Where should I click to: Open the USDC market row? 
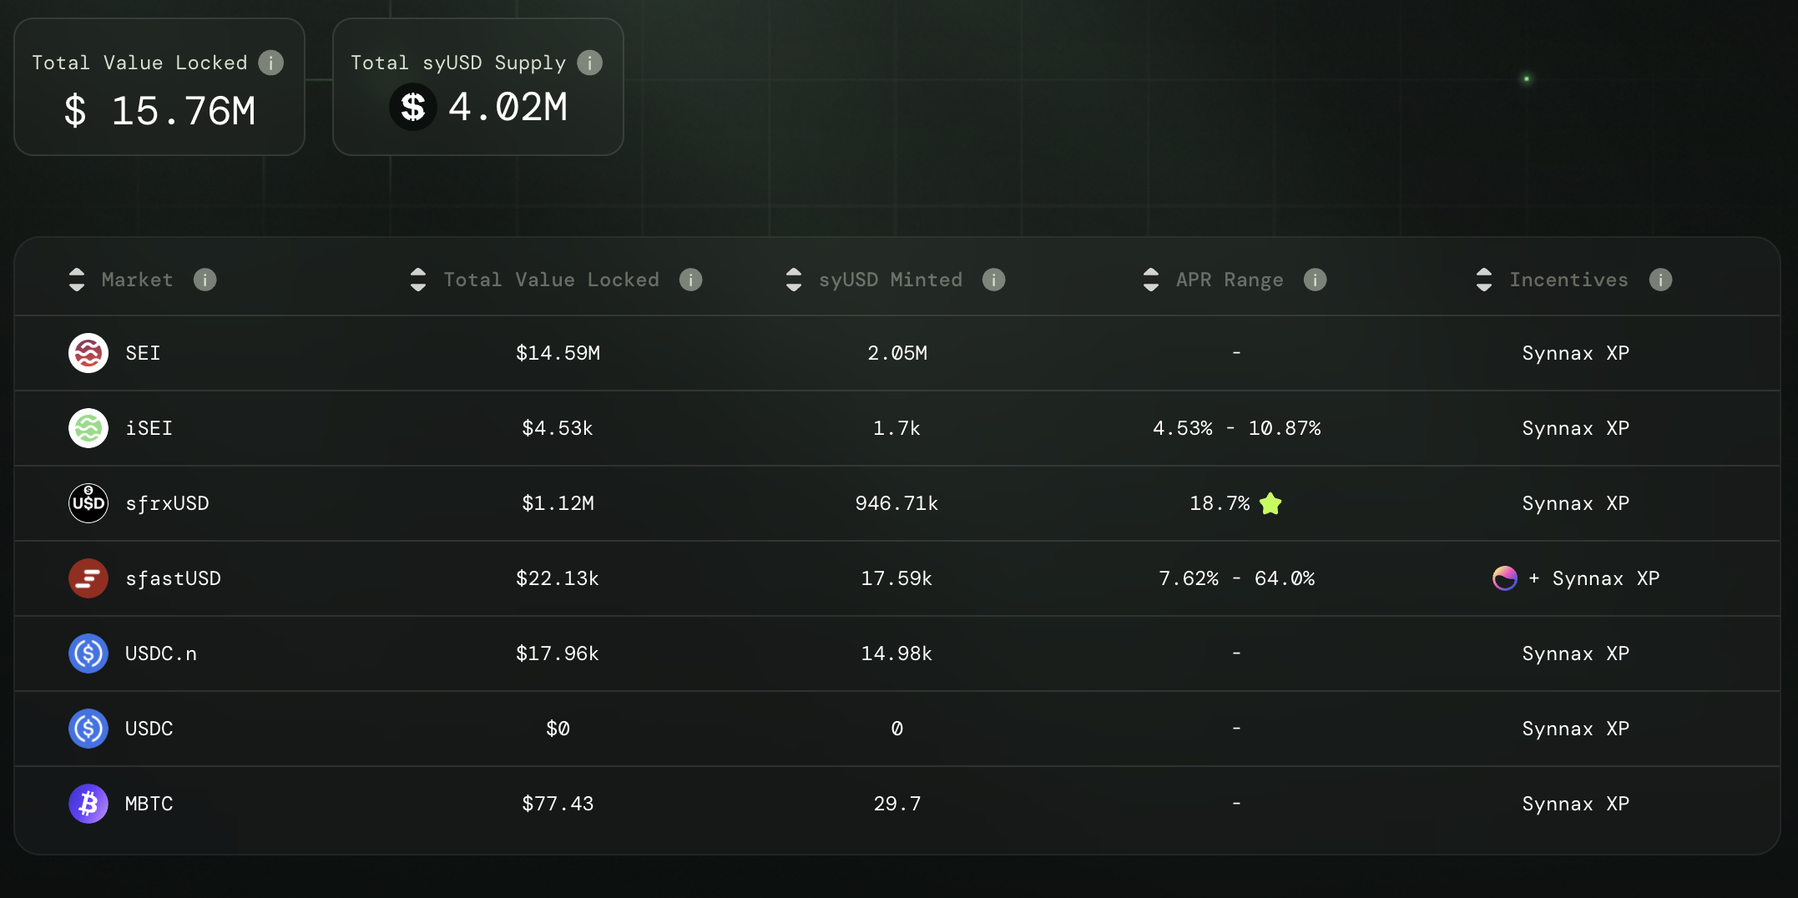coord(149,729)
